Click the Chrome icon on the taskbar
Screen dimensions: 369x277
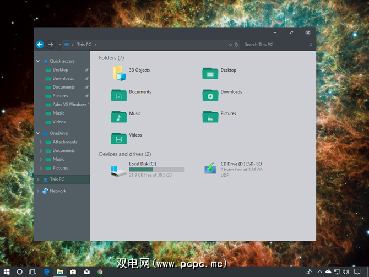(100, 271)
